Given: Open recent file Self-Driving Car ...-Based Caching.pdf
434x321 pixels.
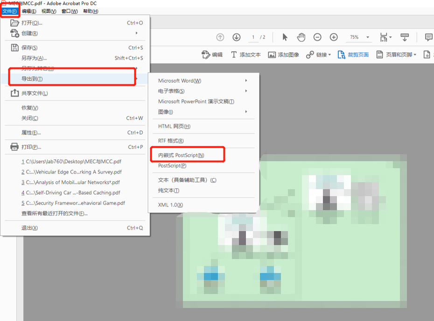Looking at the screenshot, I should pyautogui.click(x=75, y=192).
